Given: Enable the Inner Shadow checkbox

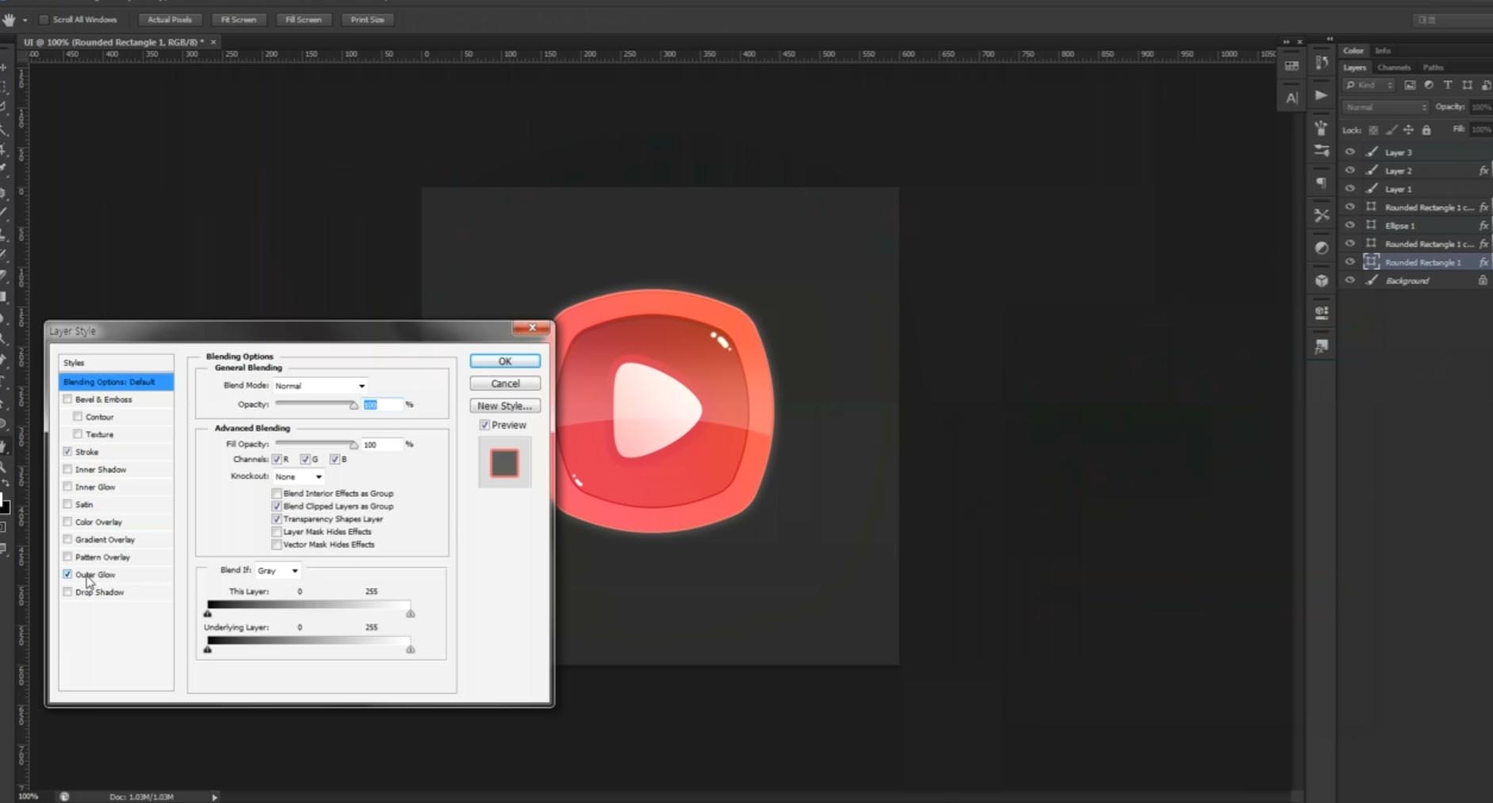Looking at the screenshot, I should (x=67, y=469).
